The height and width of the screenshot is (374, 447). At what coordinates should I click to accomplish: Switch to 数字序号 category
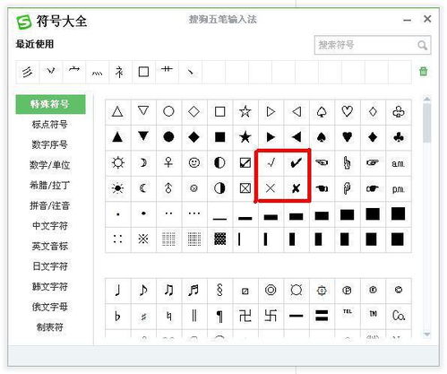(50, 144)
